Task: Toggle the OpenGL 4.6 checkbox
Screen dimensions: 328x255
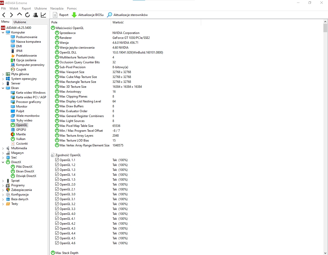Action: point(57,243)
